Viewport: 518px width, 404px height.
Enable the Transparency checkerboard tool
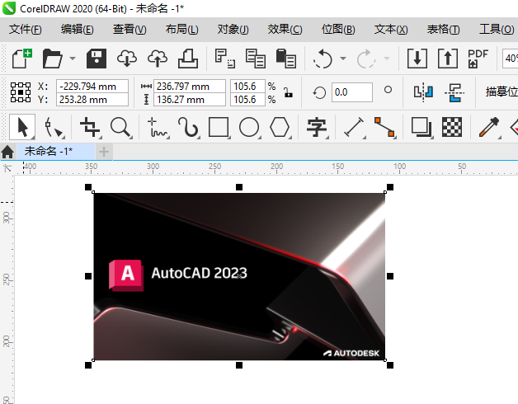(451, 127)
